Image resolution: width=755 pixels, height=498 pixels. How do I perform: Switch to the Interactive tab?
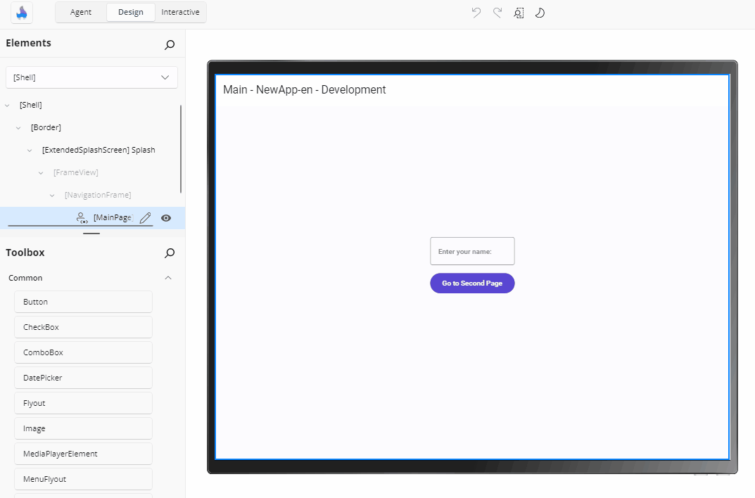click(180, 12)
